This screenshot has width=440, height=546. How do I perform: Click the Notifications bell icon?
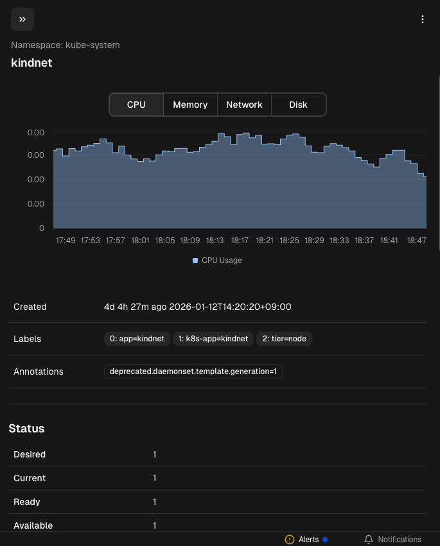369,540
